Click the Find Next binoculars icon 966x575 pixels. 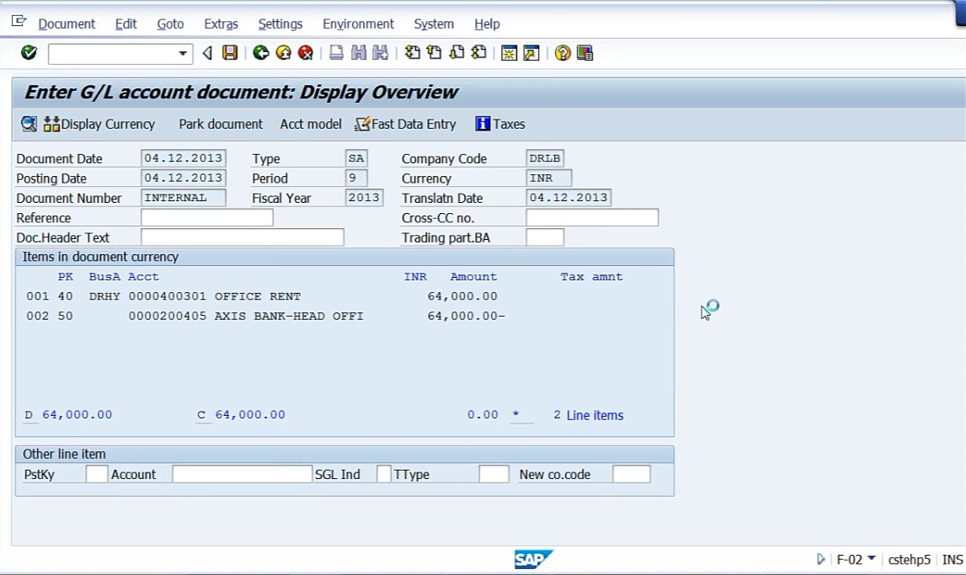(381, 53)
